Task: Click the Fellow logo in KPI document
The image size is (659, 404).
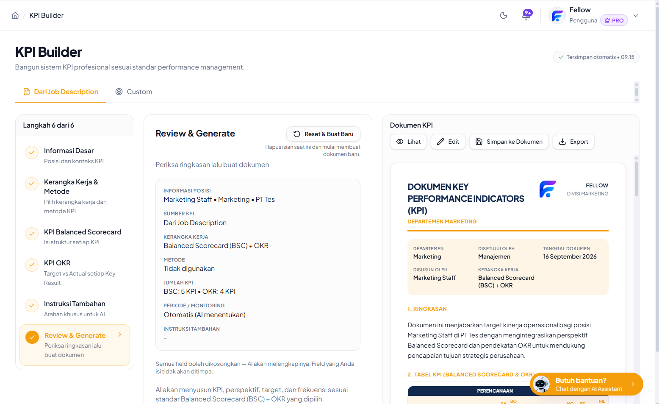Action: [548, 189]
